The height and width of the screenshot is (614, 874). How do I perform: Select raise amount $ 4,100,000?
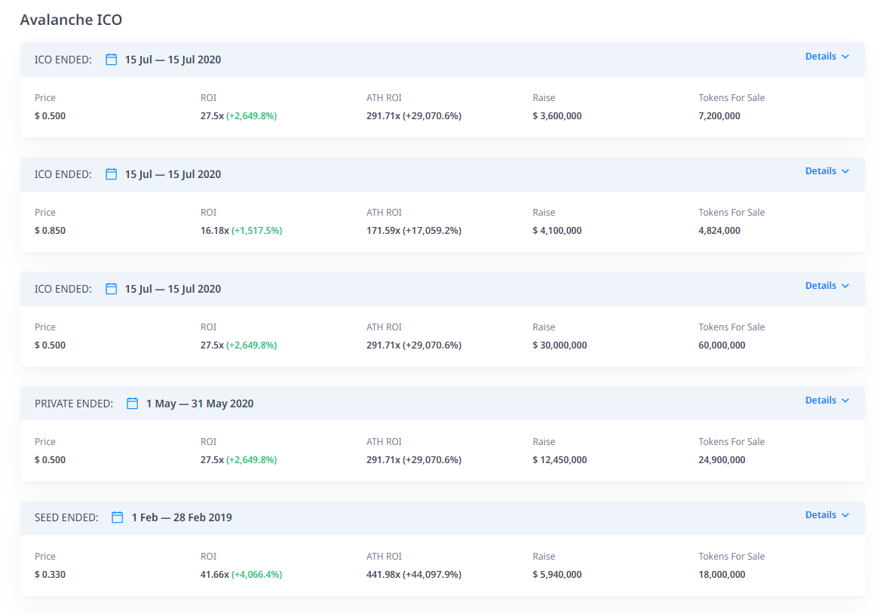pos(557,230)
